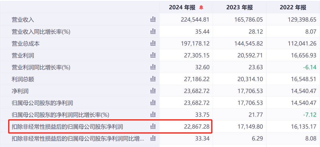
Task: Select 2022 revenue value 129,398.65
Action: [x=302, y=20]
